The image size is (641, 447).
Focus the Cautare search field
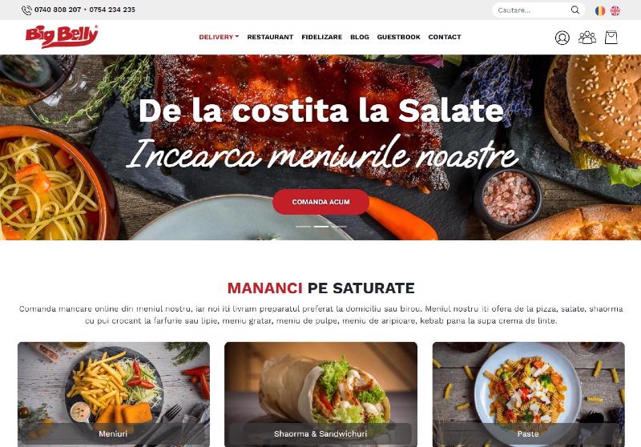coord(531,10)
